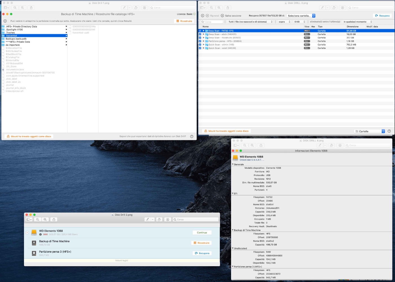Viewport: 395px width, 282px height.
Task: Click disk usage bar under WD Elements
Action: pyautogui.click(x=45, y=234)
